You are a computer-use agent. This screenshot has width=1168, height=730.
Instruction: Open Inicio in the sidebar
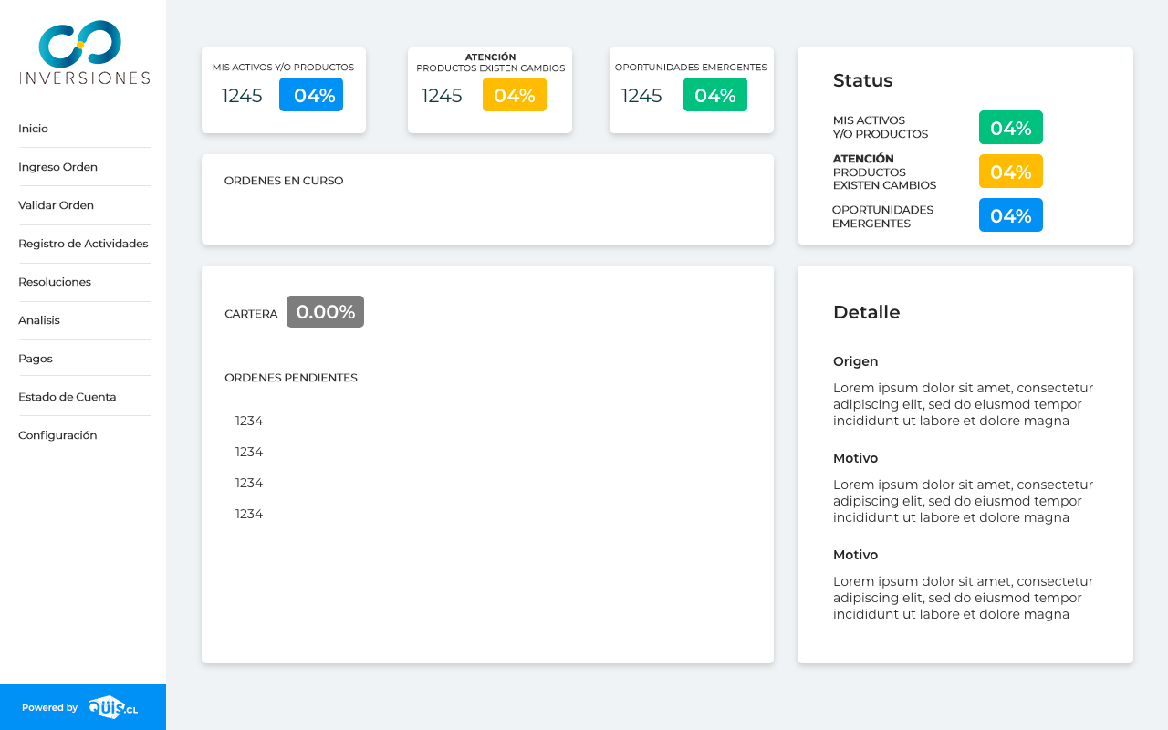click(34, 129)
